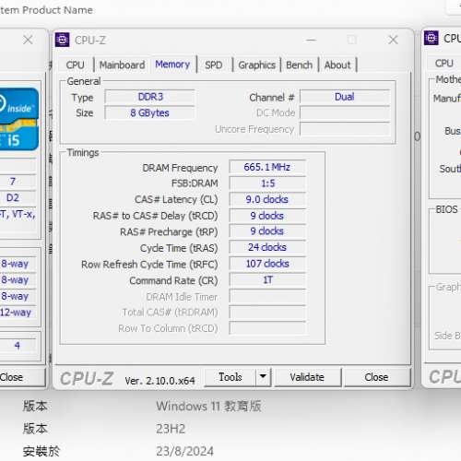Click the CPU-Z app icon in Memory window title bar

tap(62, 40)
